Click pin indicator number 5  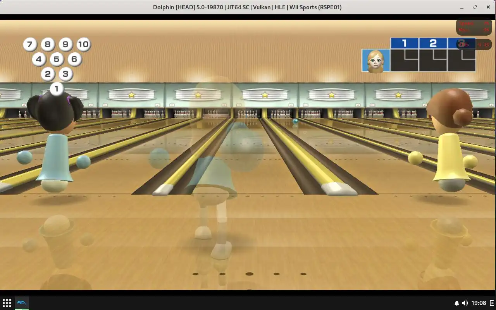57,59
